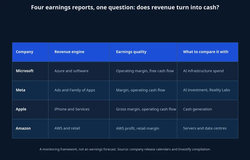Click the 'Servers and data centres' cell
250x160 pixels.
207,128
